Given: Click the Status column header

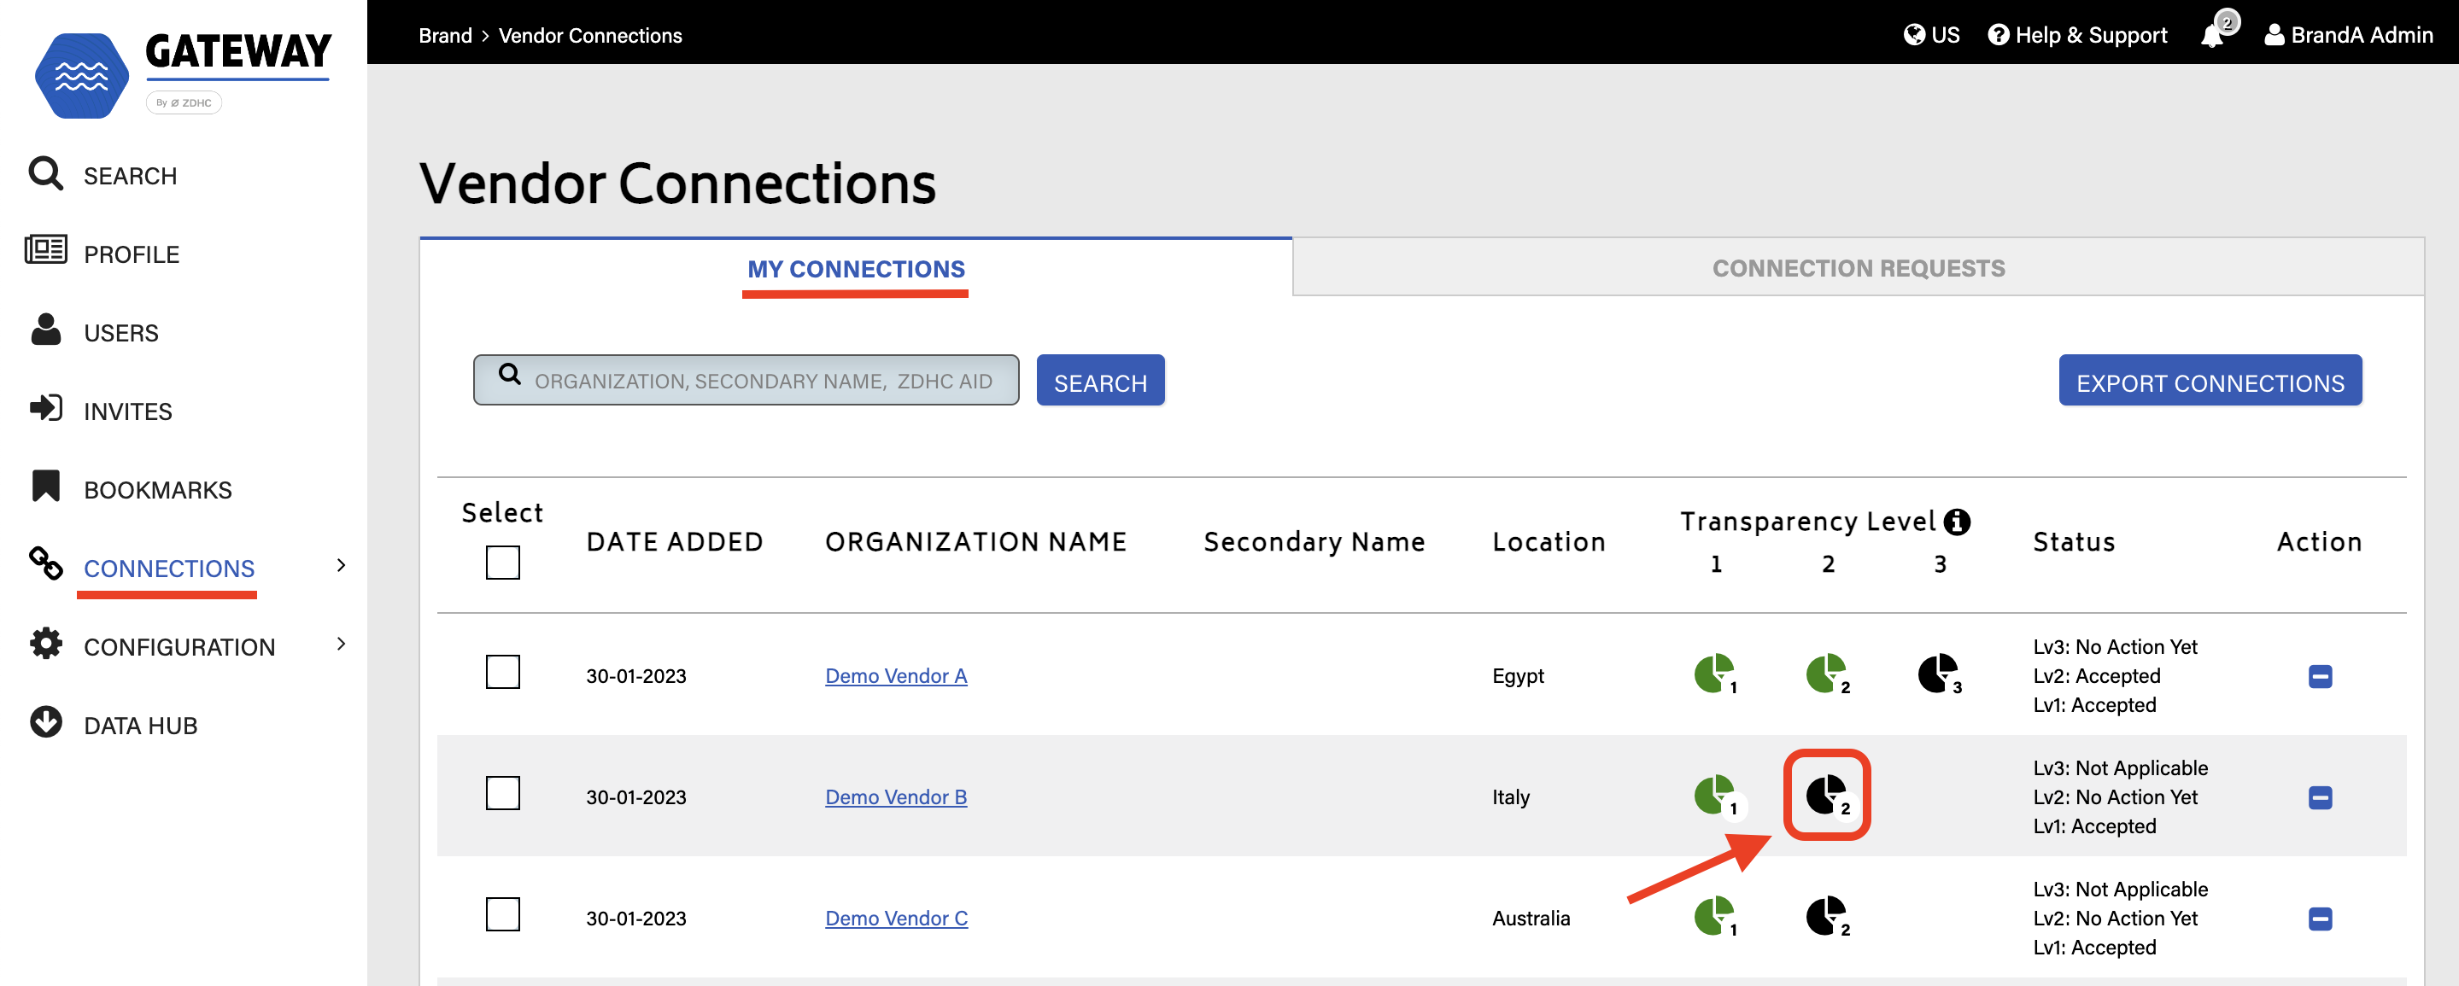Looking at the screenshot, I should (2073, 541).
